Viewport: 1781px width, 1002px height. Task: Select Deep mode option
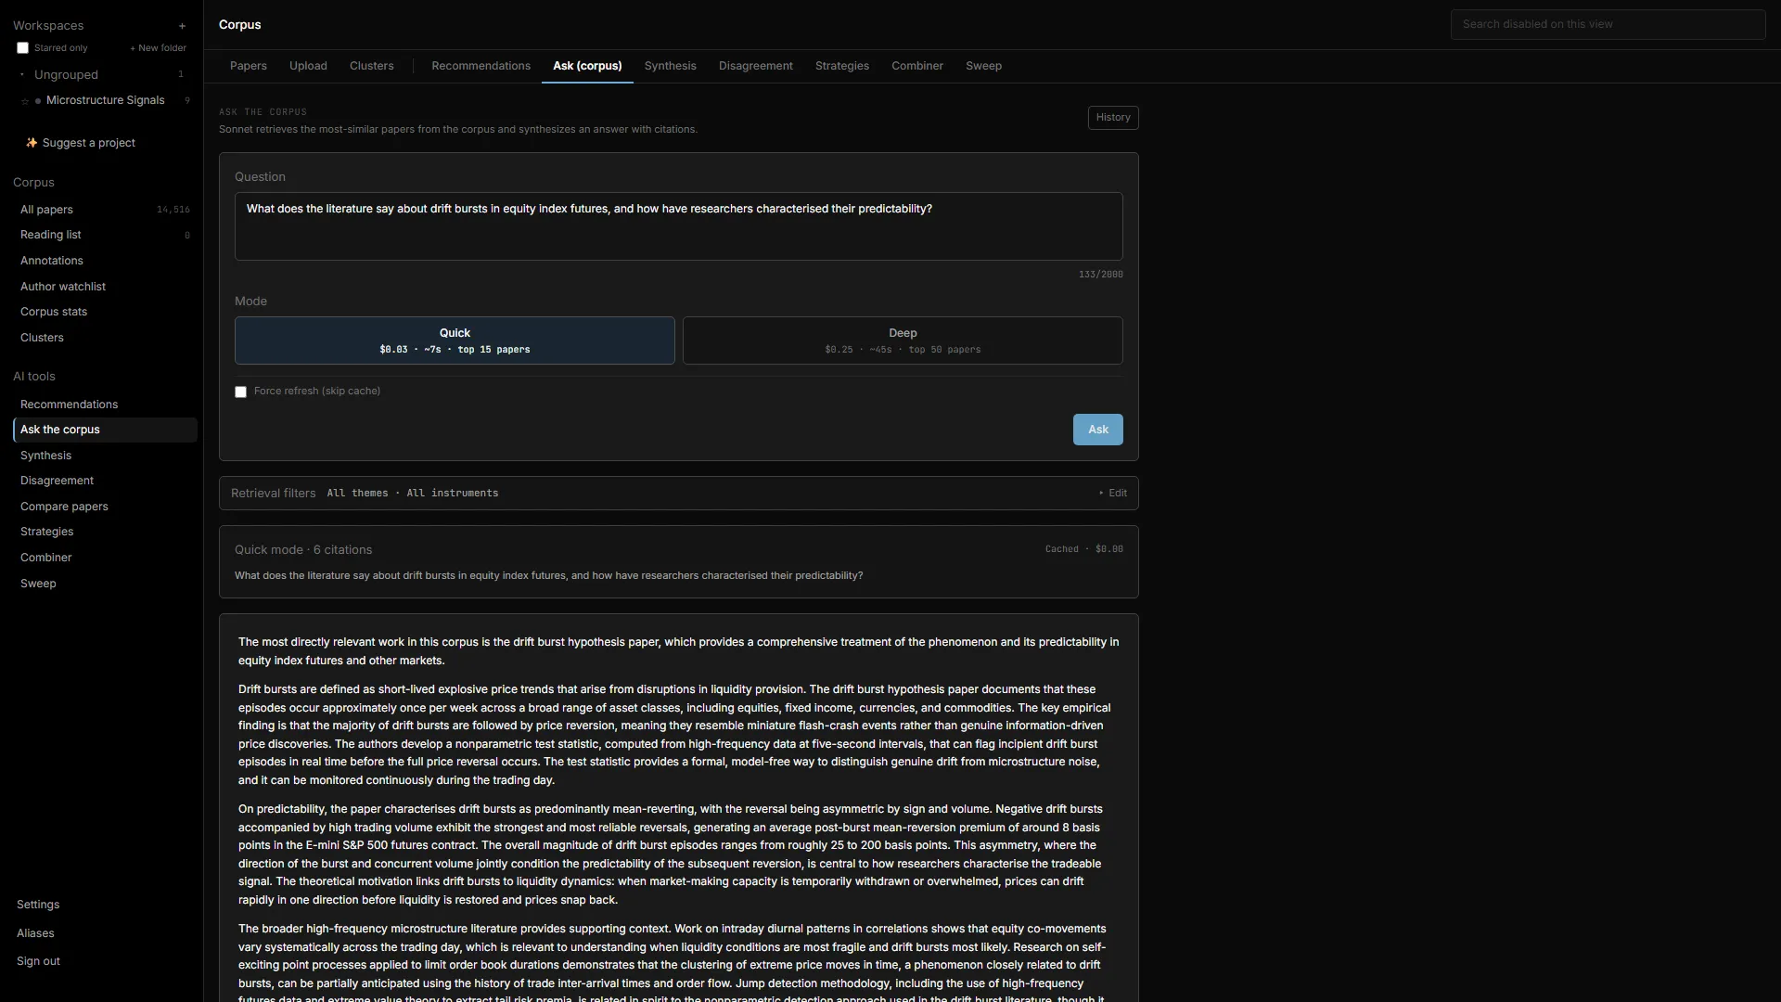click(903, 340)
